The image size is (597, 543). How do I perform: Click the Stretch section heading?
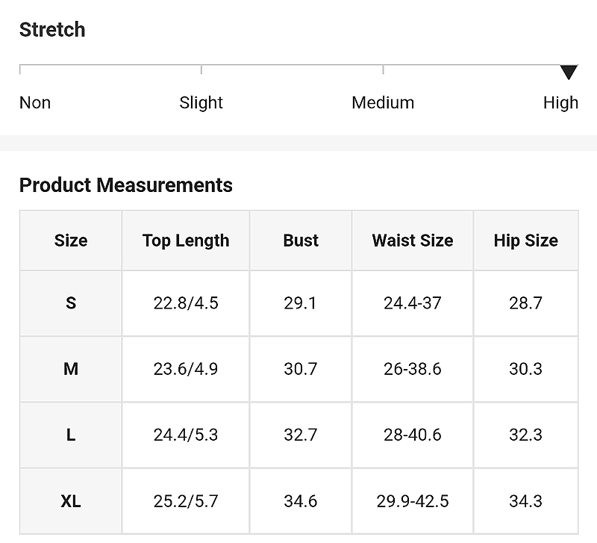52,30
